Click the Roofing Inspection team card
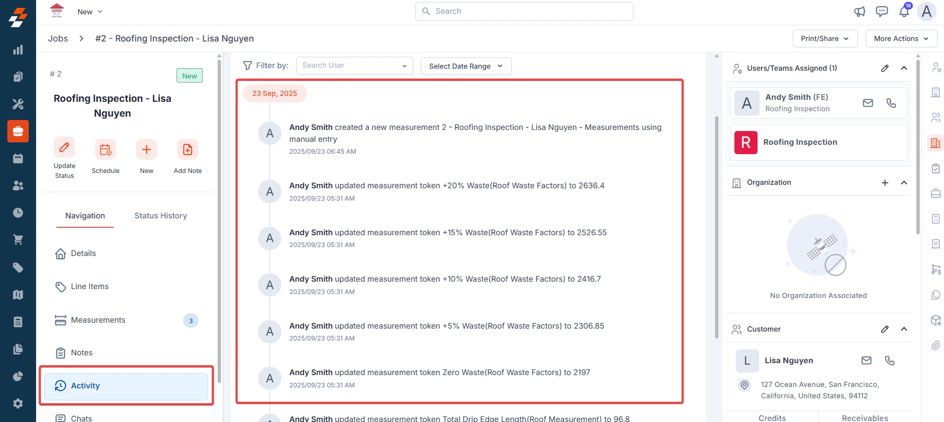This screenshot has height=422, width=944. (x=818, y=142)
